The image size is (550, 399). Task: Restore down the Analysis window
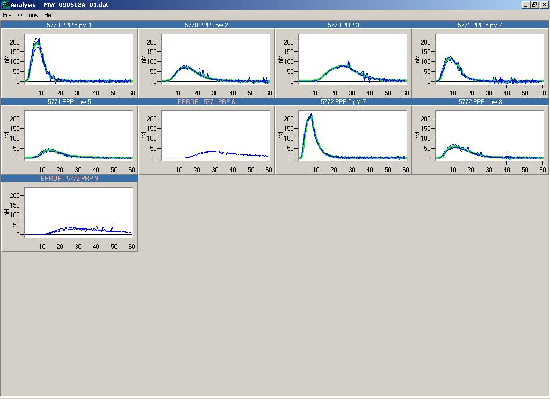click(534, 5)
